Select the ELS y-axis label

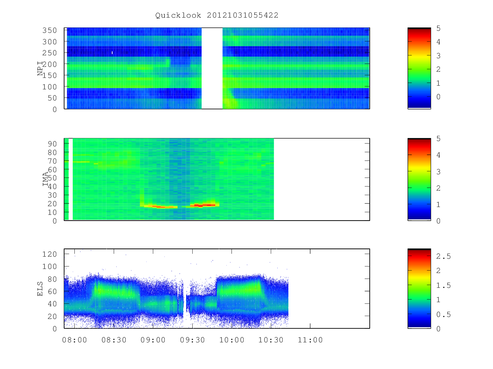41,289
